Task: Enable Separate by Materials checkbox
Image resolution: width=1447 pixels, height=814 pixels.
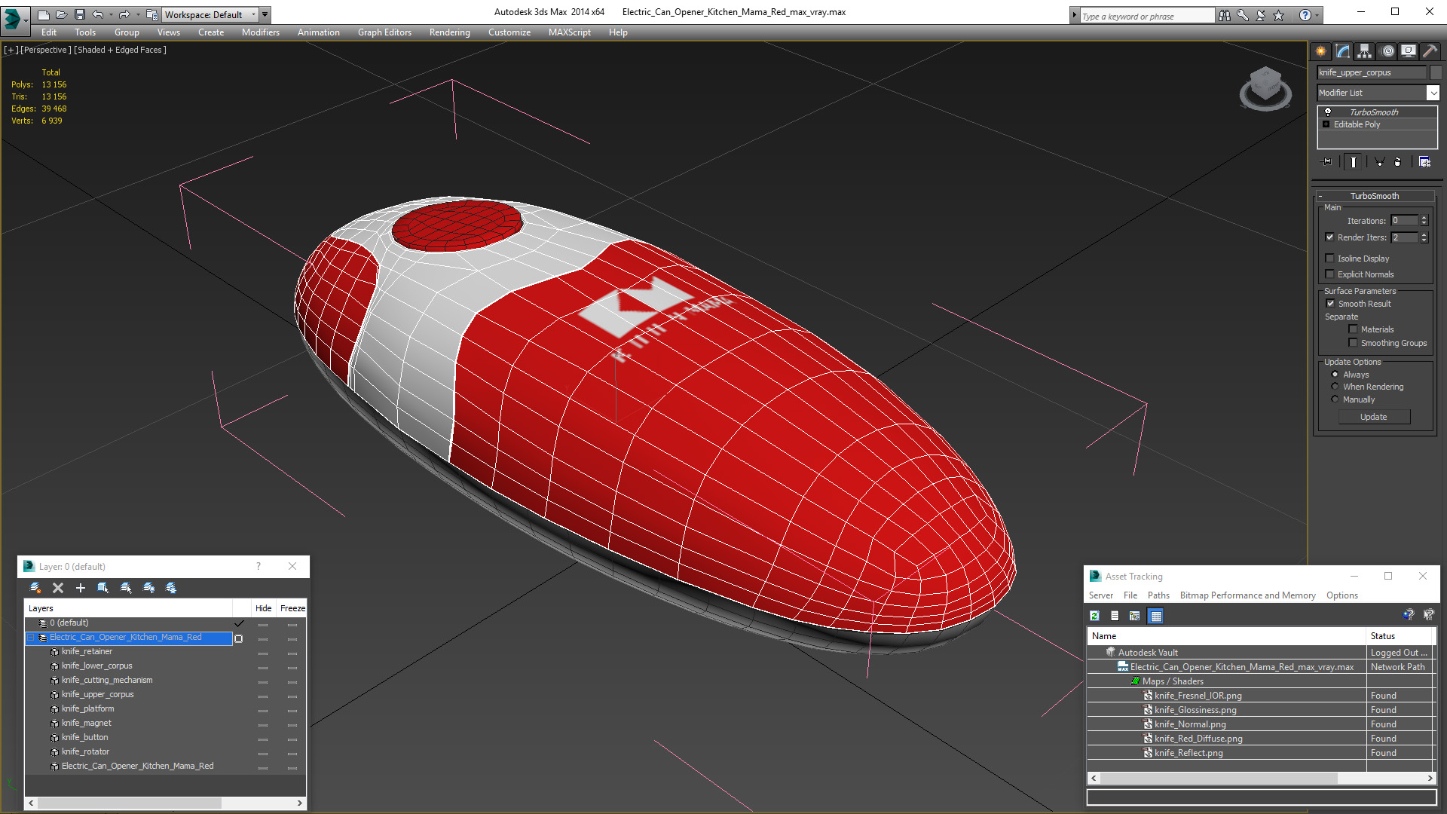Action: point(1353,329)
